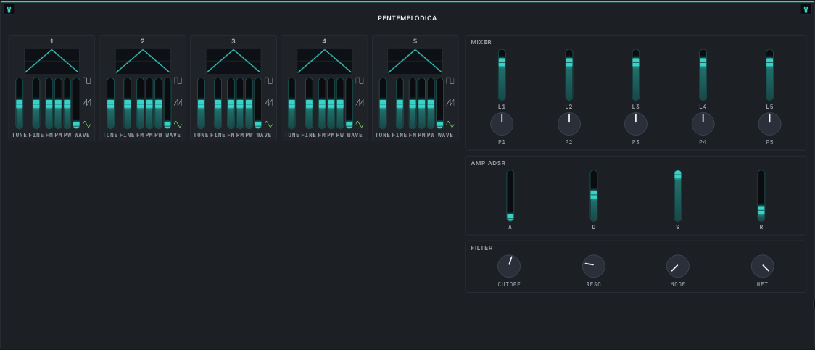Click oscillator 5 TUNE slider
Image resolution: width=815 pixels, height=350 pixels.
pos(383,104)
